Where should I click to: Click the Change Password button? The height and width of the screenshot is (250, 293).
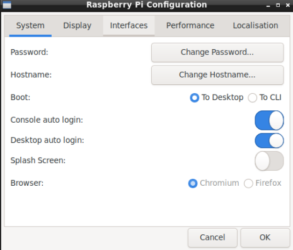(217, 52)
